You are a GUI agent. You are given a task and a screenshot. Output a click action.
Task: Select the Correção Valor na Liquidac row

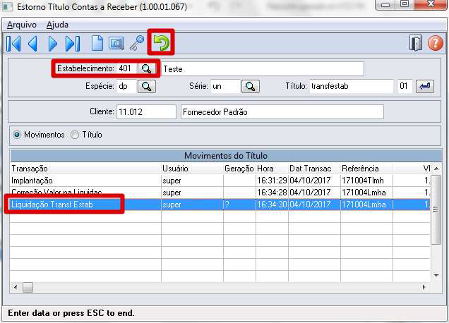(x=220, y=193)
